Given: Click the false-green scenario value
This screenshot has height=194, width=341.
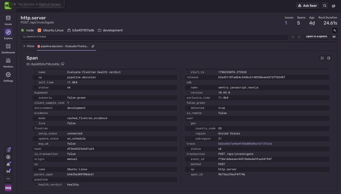Looking at the screenshot, I should [76, 98].
